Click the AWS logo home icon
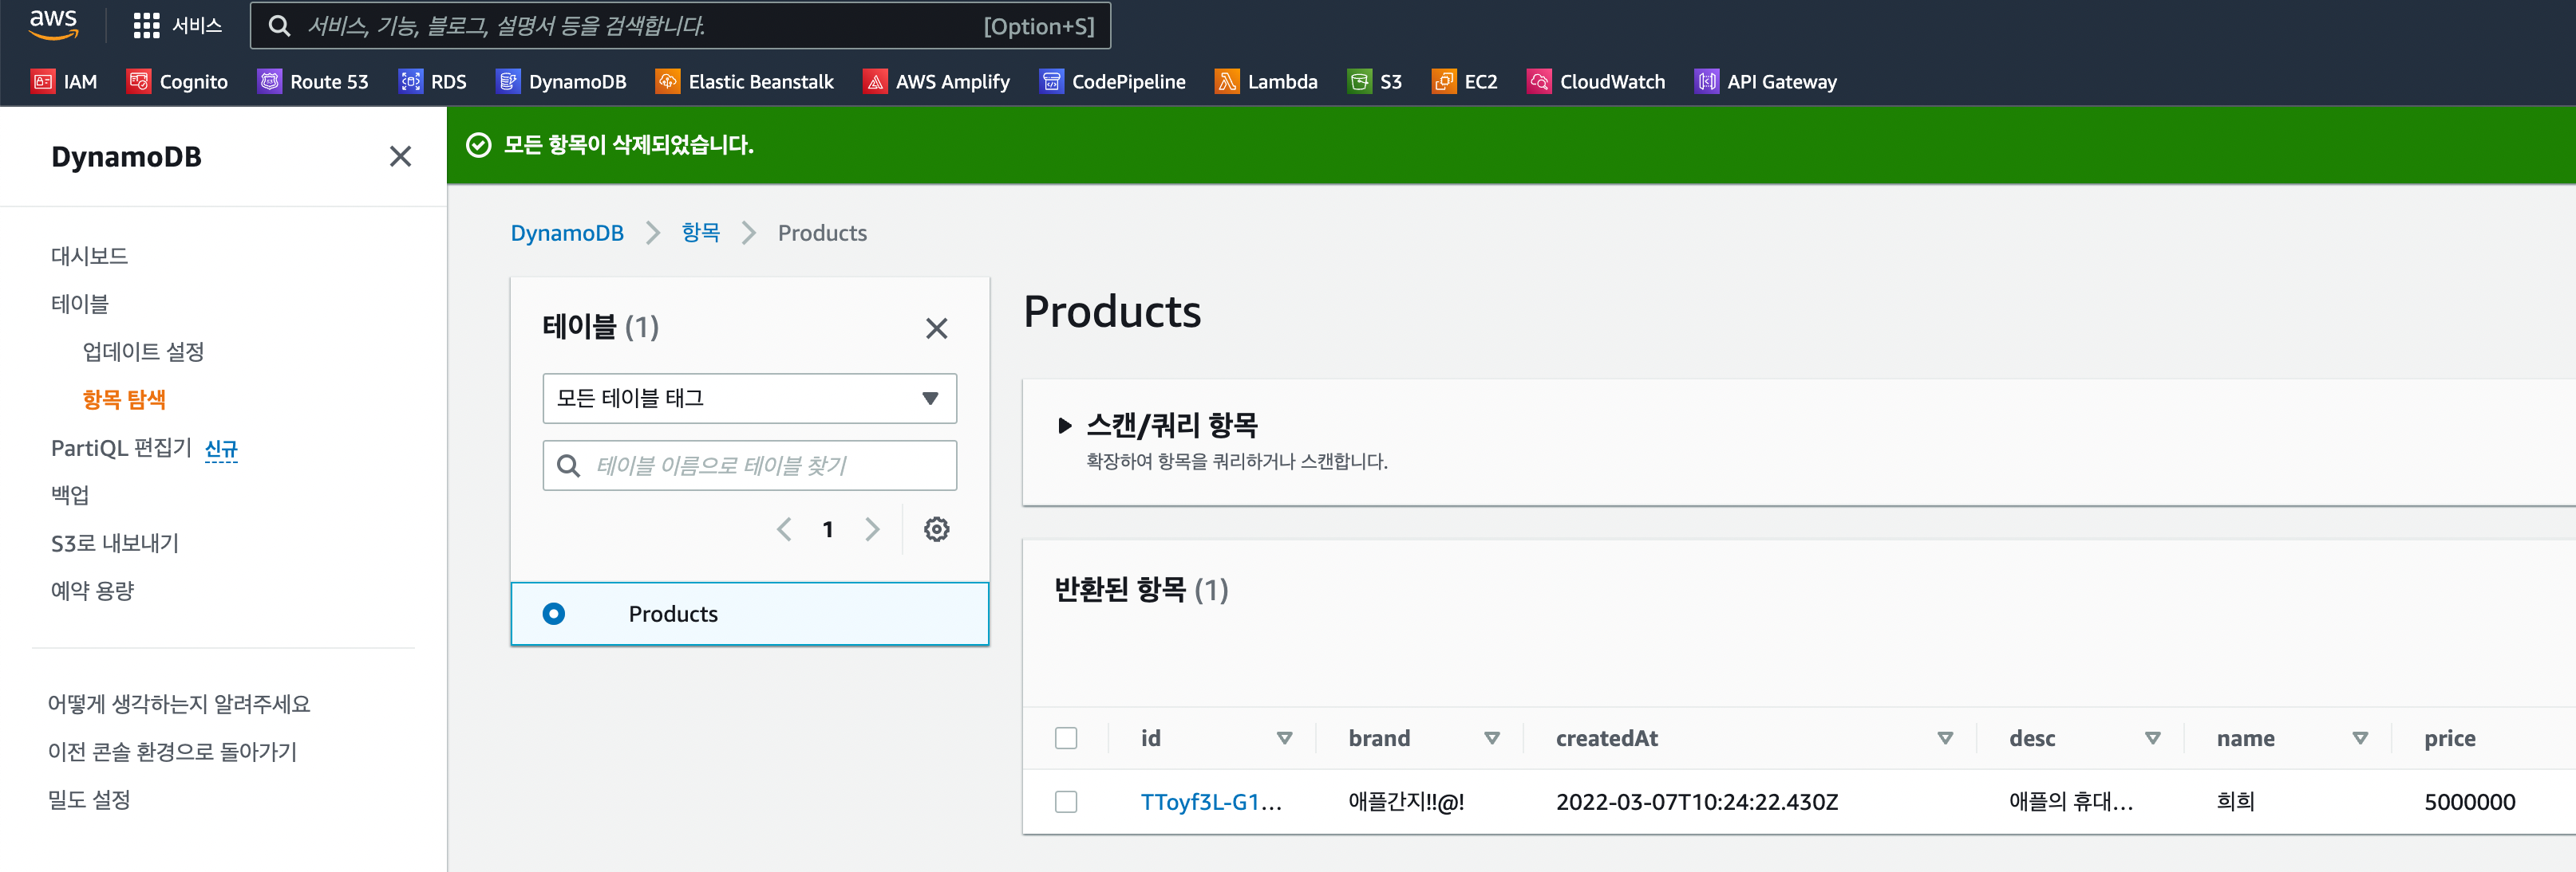Image resolution: width=2576 pixels, height=872 pixels. pos(53,24)
